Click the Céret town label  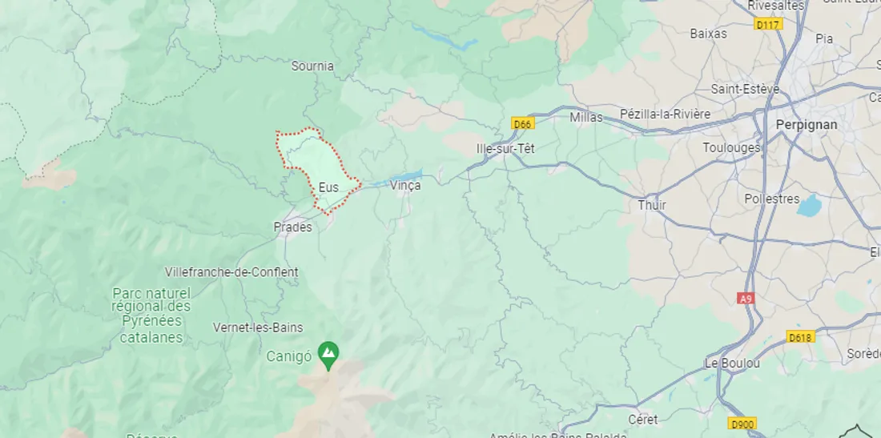[643, 420]
